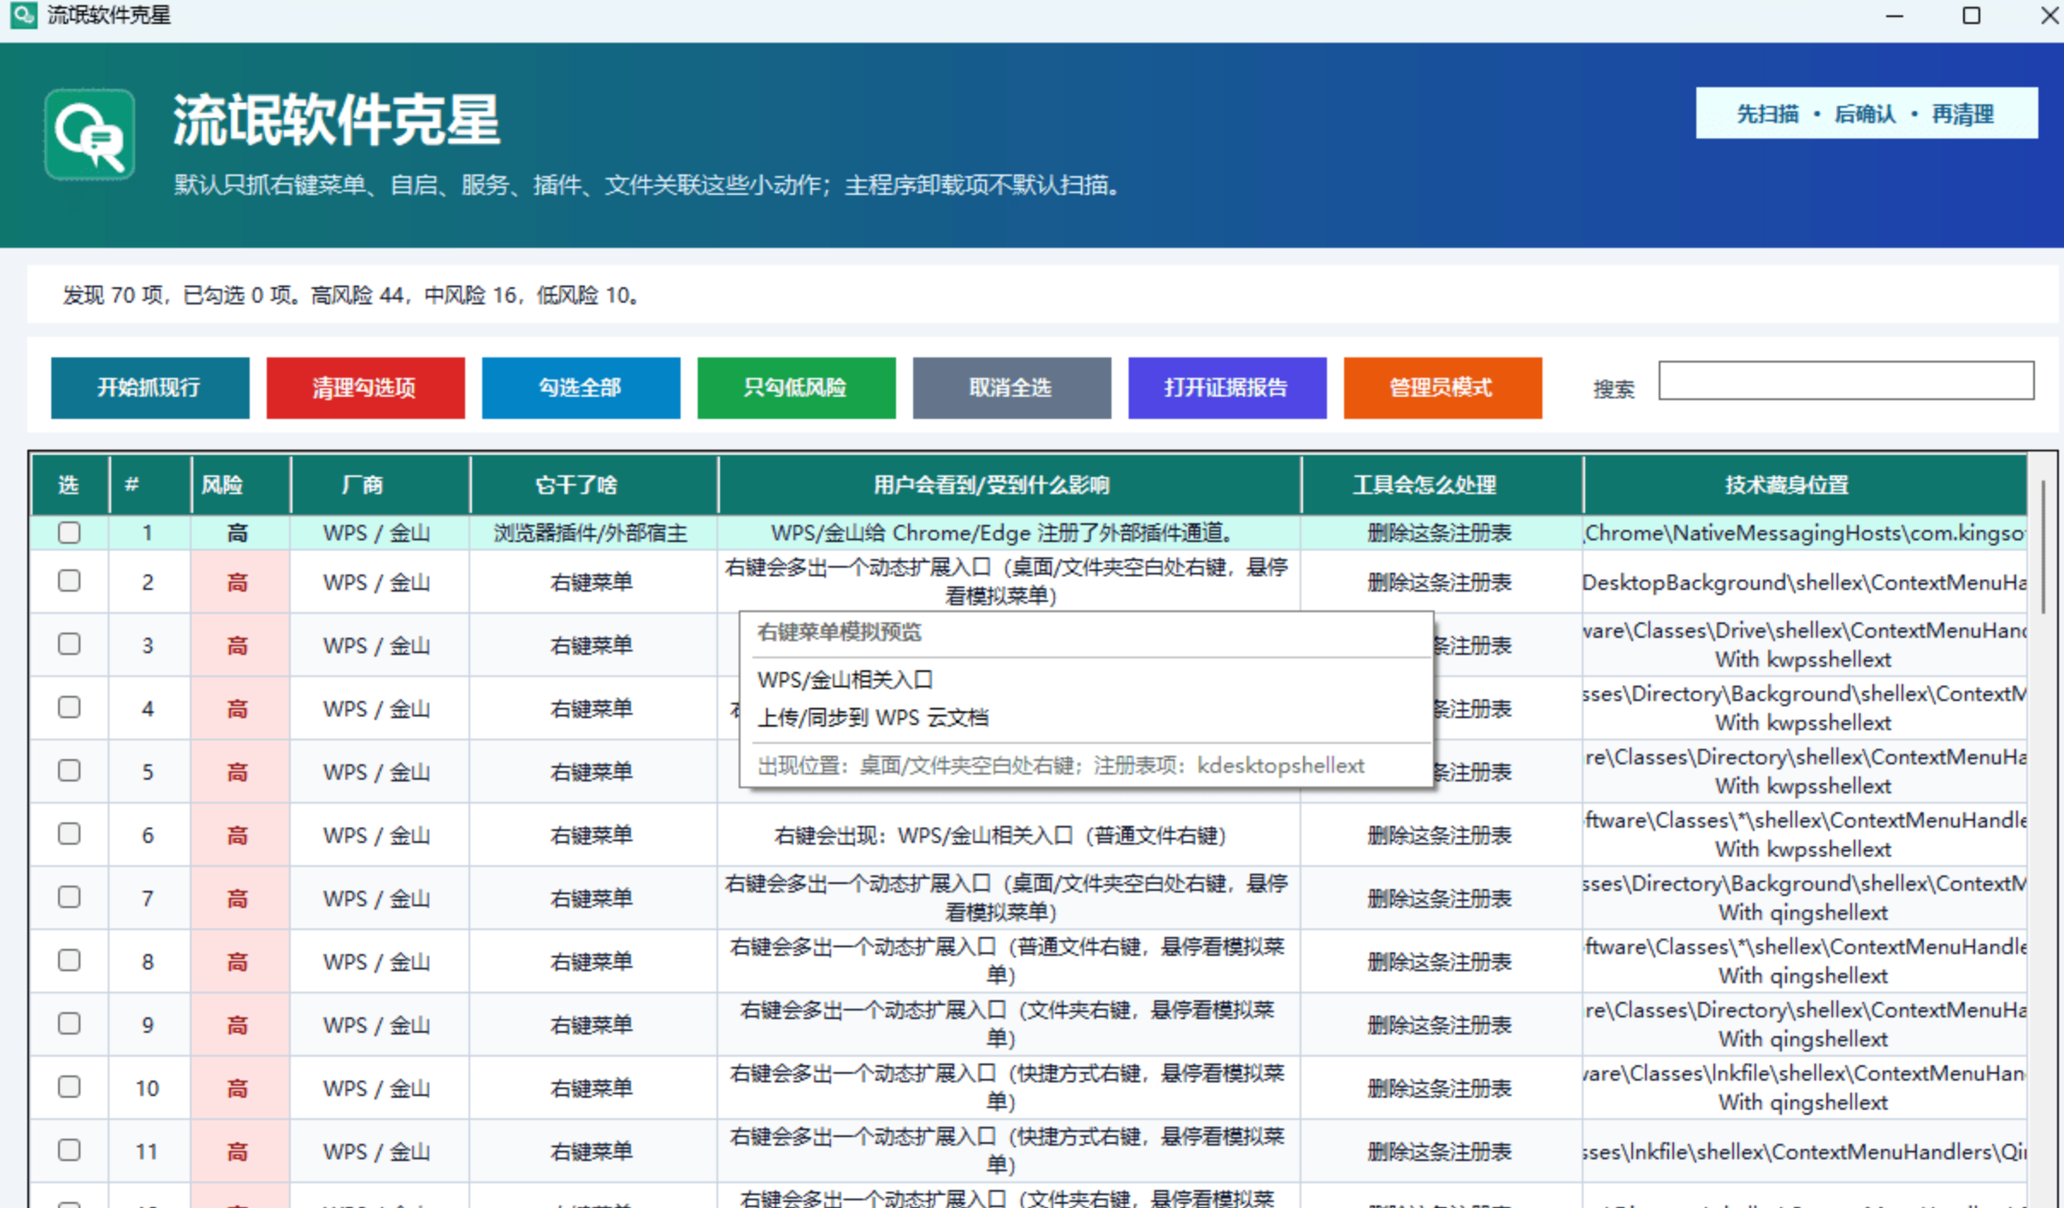Click the app logo in the header banner
The height and width of the screenshot is (1208, 2064).
[90, 135]
